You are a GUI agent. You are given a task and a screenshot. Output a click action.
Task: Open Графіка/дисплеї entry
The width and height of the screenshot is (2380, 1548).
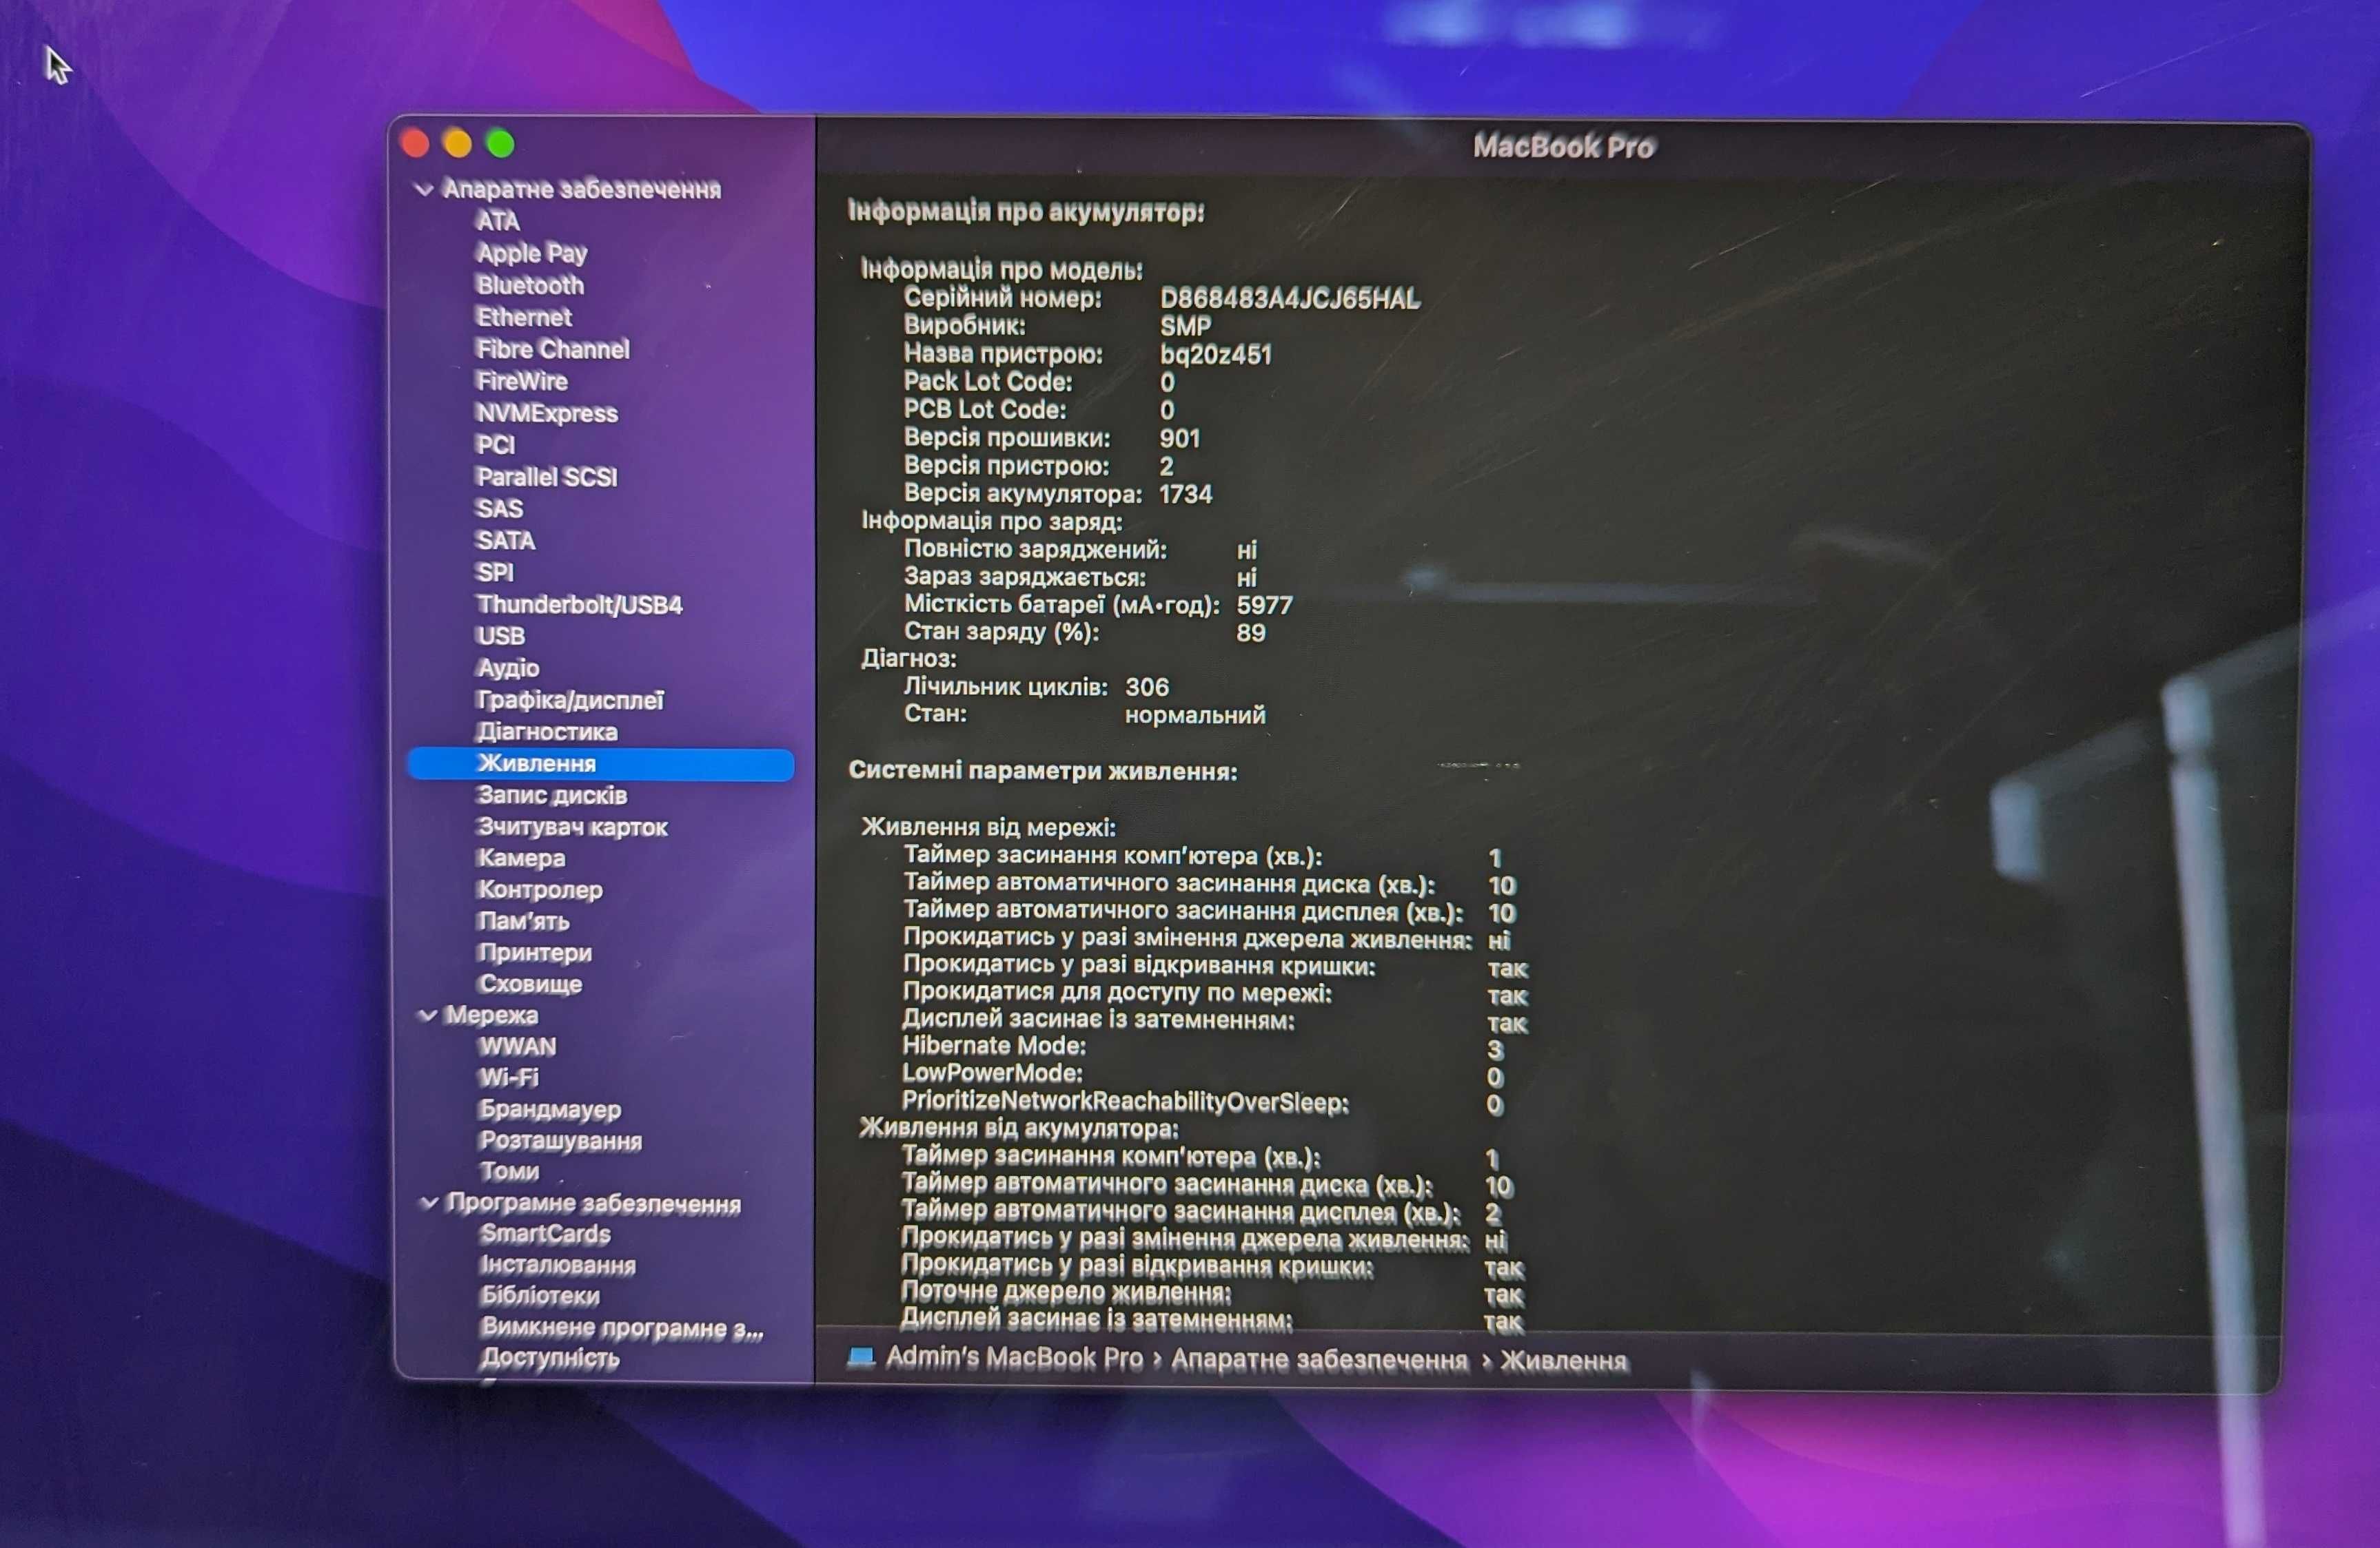click(x=570, y=699)
